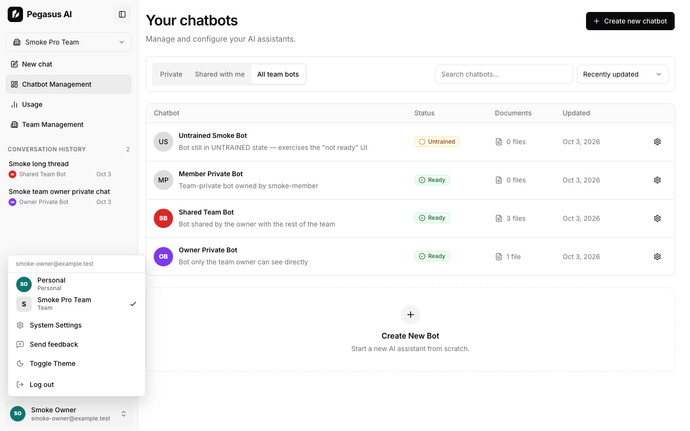Screen dimensions: 690x431
Task: Switch to the Shared with me tab
Action: click(x=220, y=74)
